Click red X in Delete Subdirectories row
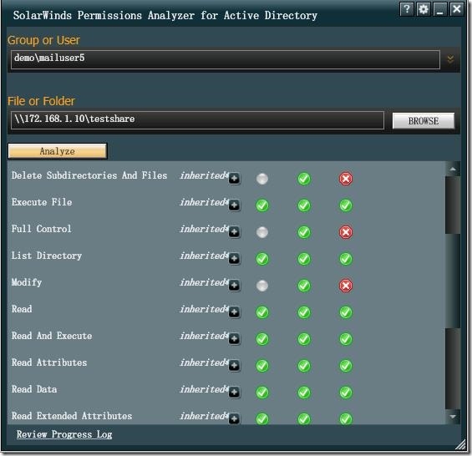This screenshot has width=472, height=456. (346, 179)
